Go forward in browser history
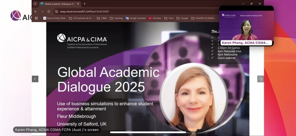 (42, 11)
